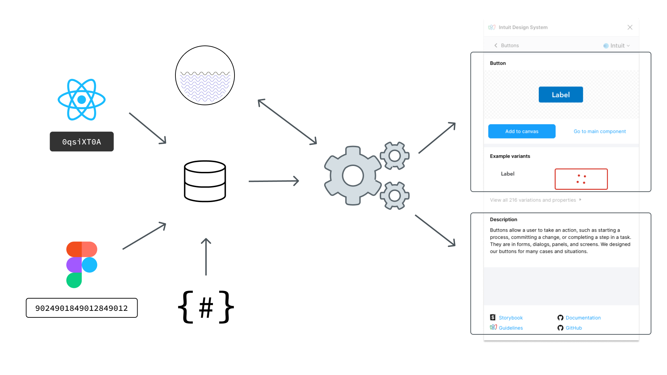Screen dimensions: 667x375
Task: Click the React component ID field
Action: tap(82, 141)
